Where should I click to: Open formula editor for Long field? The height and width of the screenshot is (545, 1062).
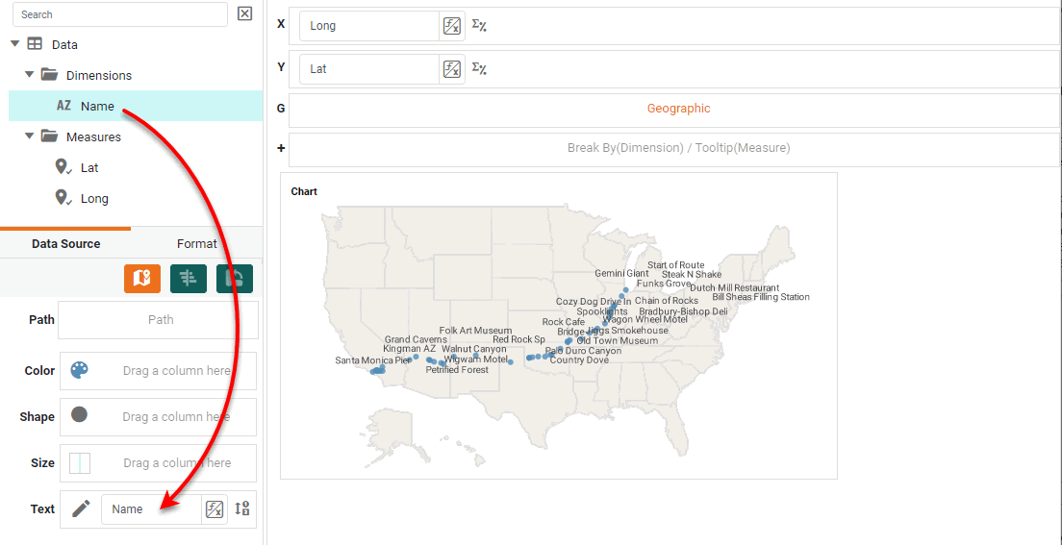pos(451,26)
